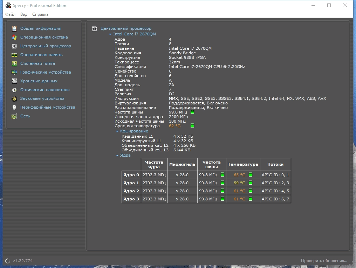Collapse the Кэширование section

[117, 131]
